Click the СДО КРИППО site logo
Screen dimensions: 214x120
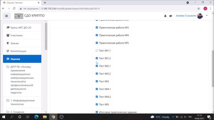(19, 16)
